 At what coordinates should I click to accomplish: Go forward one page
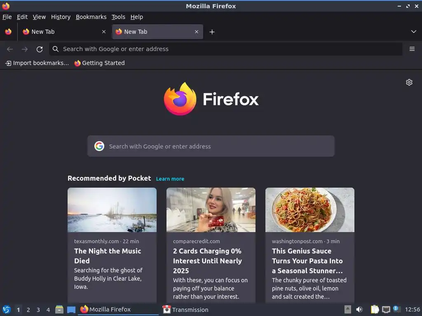[25, 49]
